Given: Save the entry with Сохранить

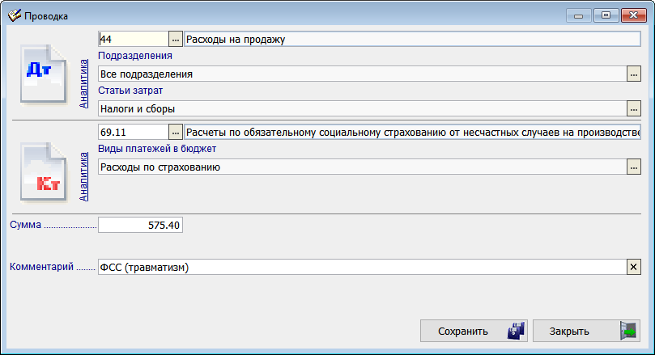Looking at the screenshot, I should [474, 331].
